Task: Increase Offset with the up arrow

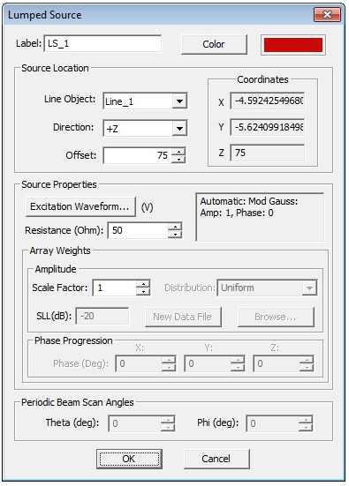Action: (x=178, y=151)
